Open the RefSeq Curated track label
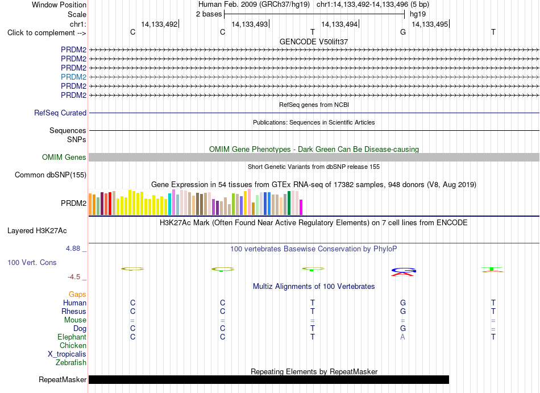The height and width of the screenshot is (393, 540). 60,113
